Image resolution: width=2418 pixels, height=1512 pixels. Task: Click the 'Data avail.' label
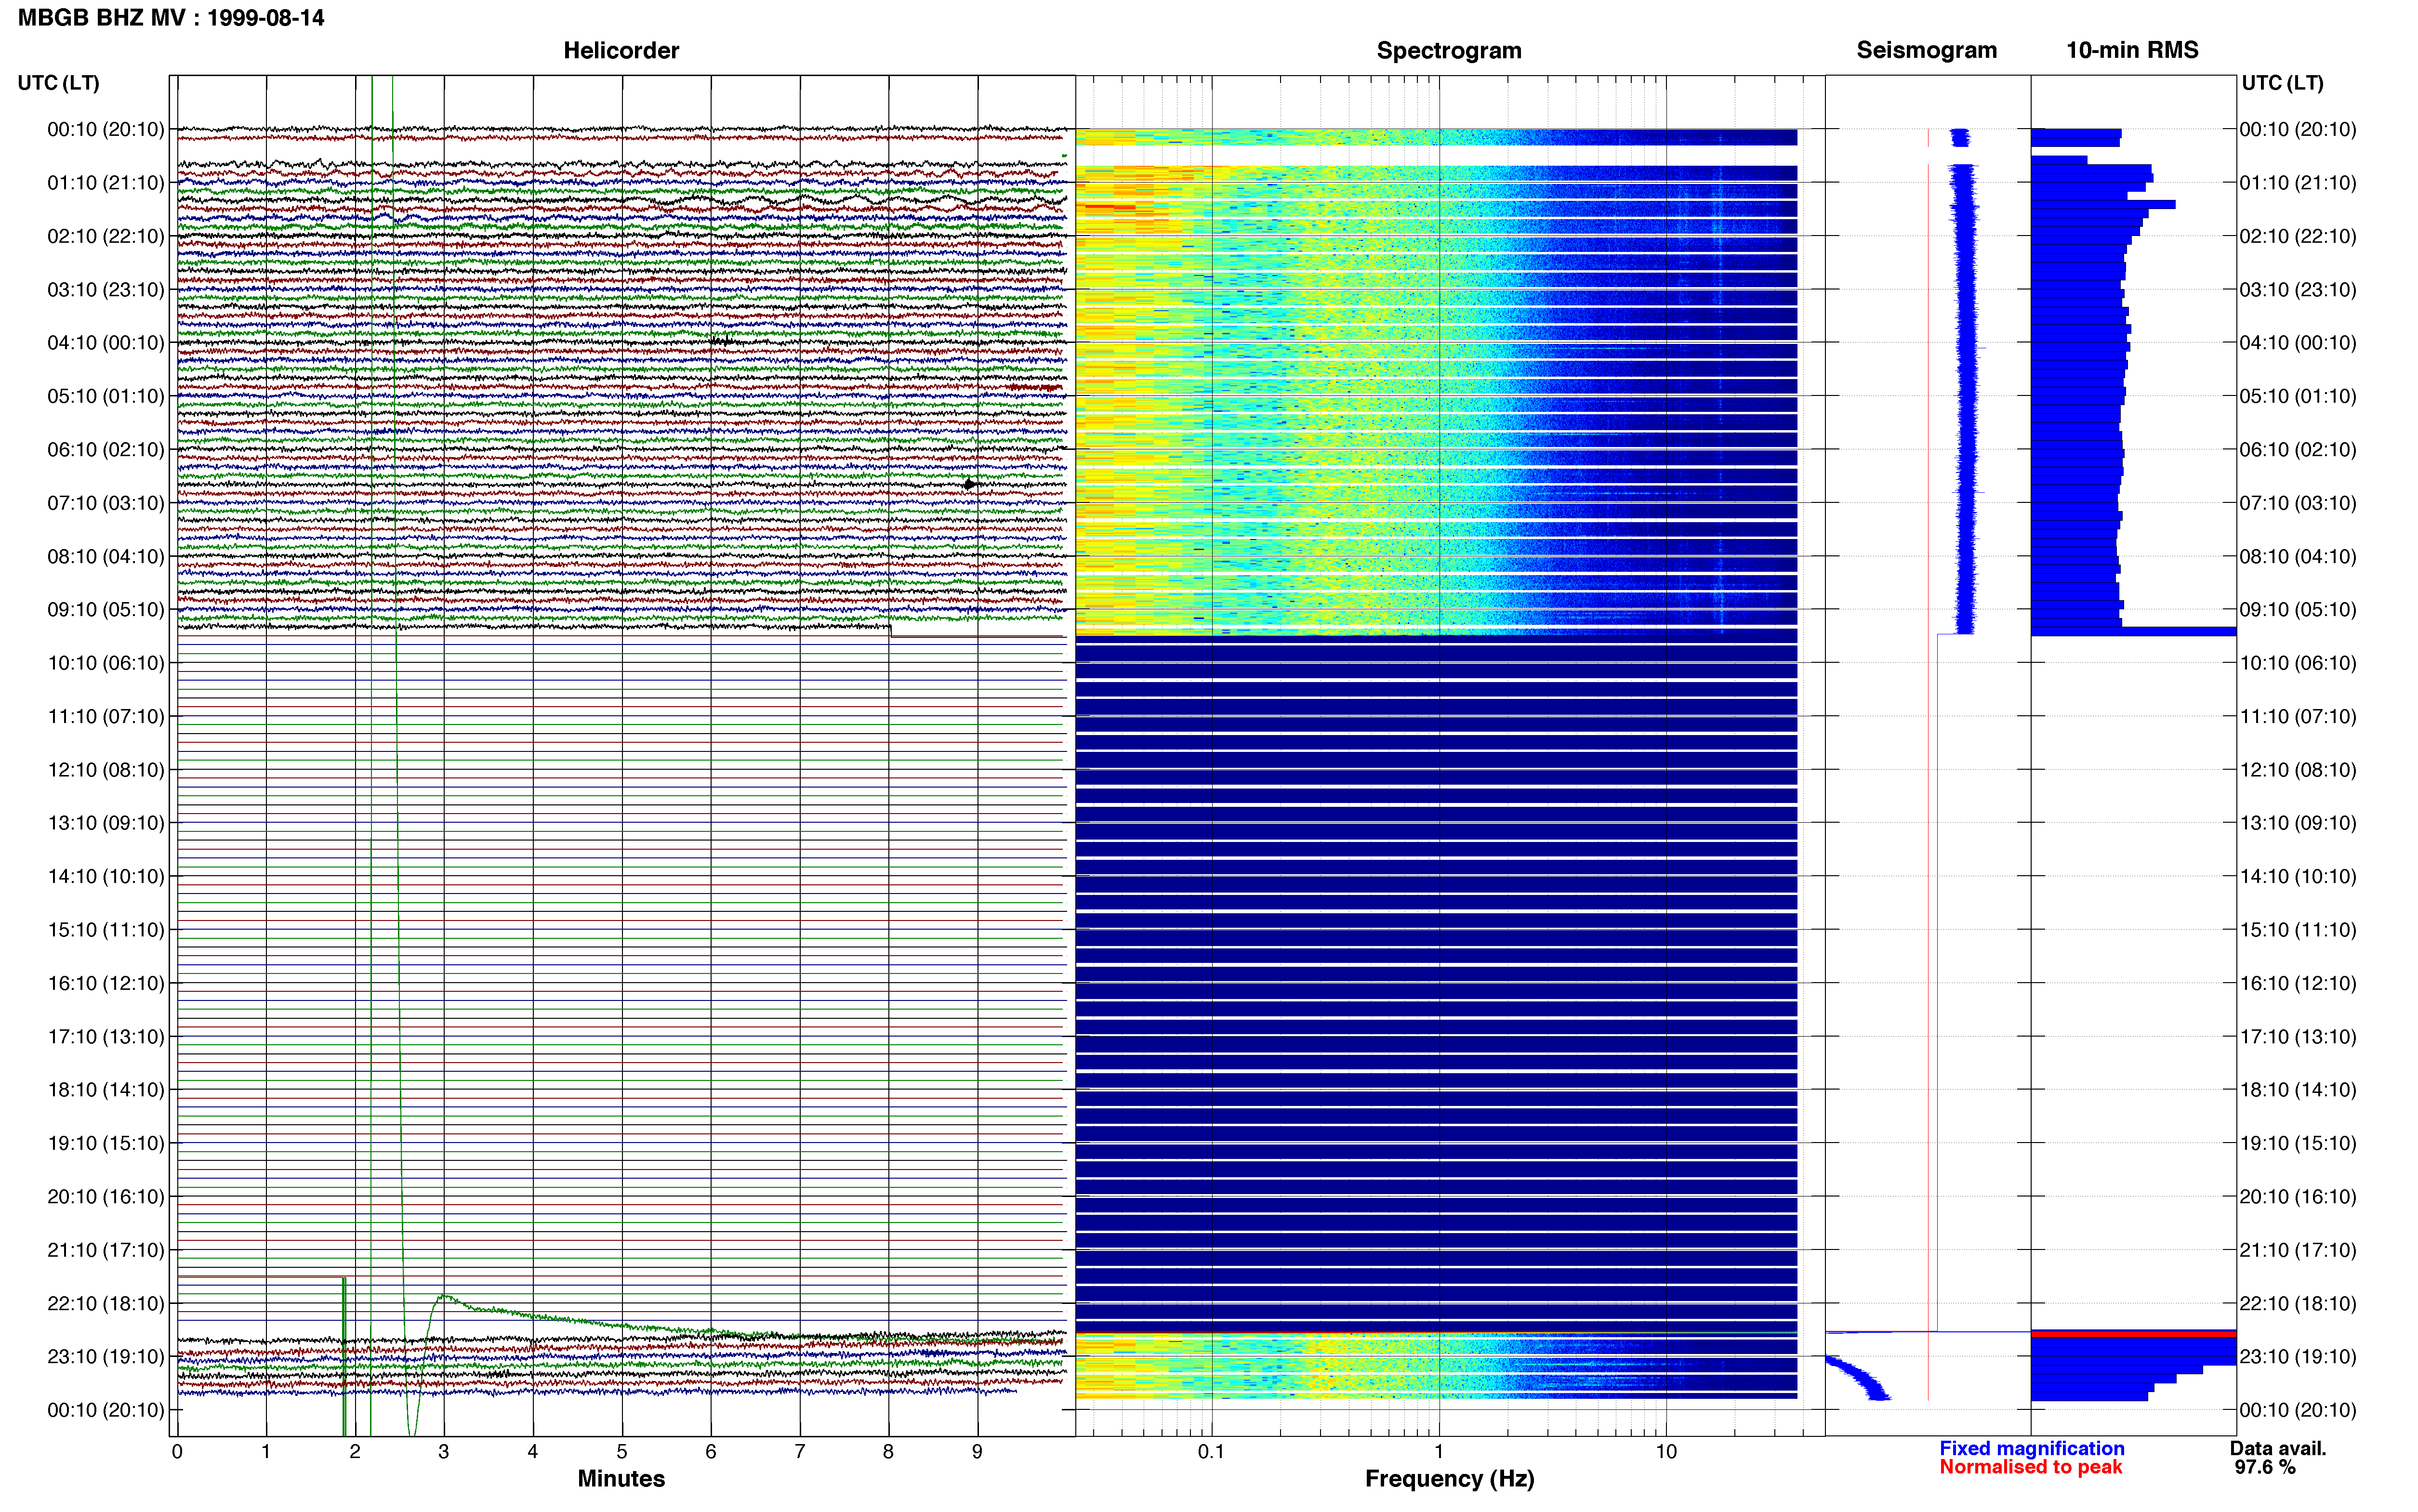tap(2278, 1448)
